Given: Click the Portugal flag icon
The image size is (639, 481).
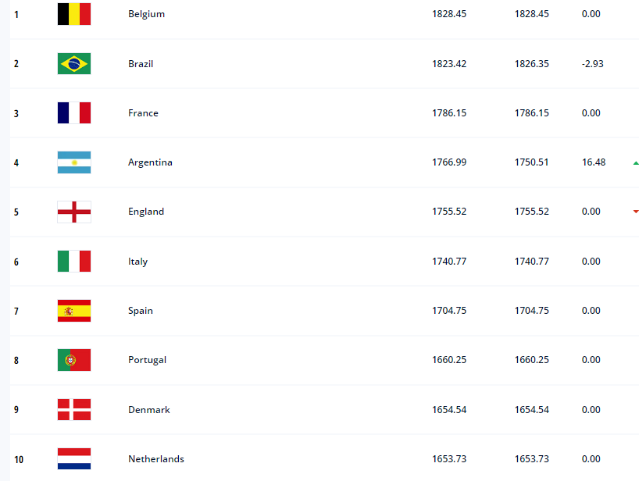Looking at the screenshot, I should (74, 360).
